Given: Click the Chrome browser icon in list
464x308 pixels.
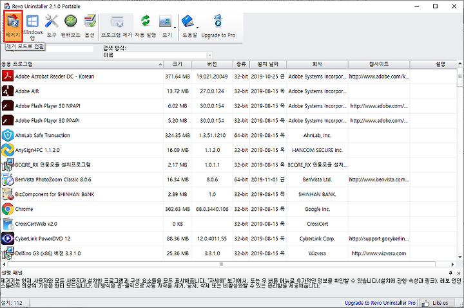Looking at the screenshot, I should [x=8, y=209].
